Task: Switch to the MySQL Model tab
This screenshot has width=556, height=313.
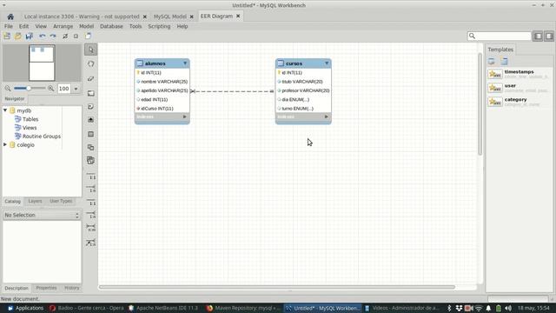Action: (170, 17)
